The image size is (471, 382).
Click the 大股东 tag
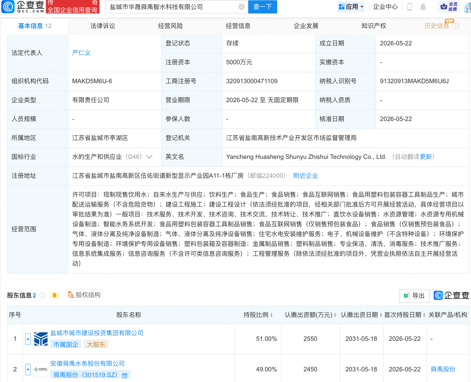point(96,344)
